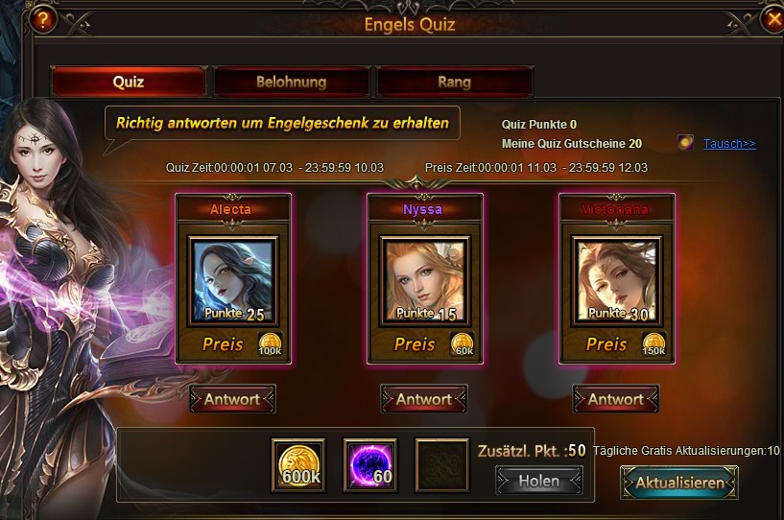Click Antwort button under Nyssa
Viewport: 784px width, 520px height.
point(424,399)
